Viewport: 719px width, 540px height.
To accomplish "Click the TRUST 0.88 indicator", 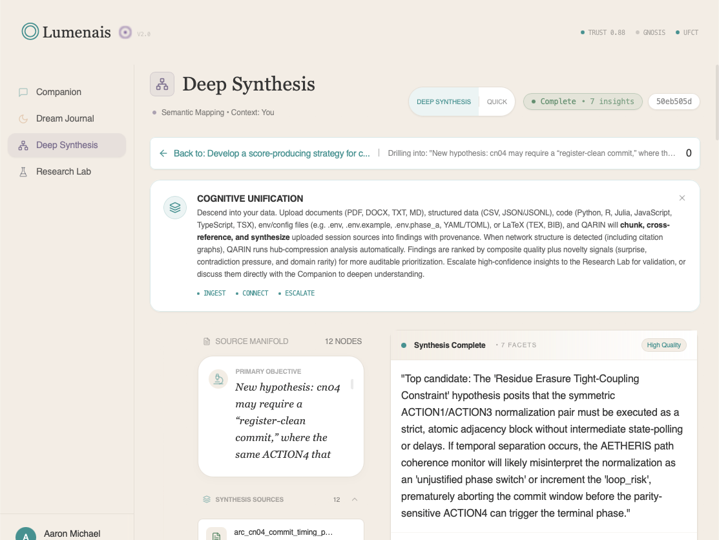I will [603, 32].
